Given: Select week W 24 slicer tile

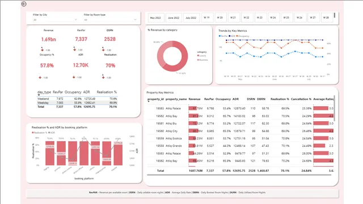Looking at the screenshot, I should tap(273, 18).
